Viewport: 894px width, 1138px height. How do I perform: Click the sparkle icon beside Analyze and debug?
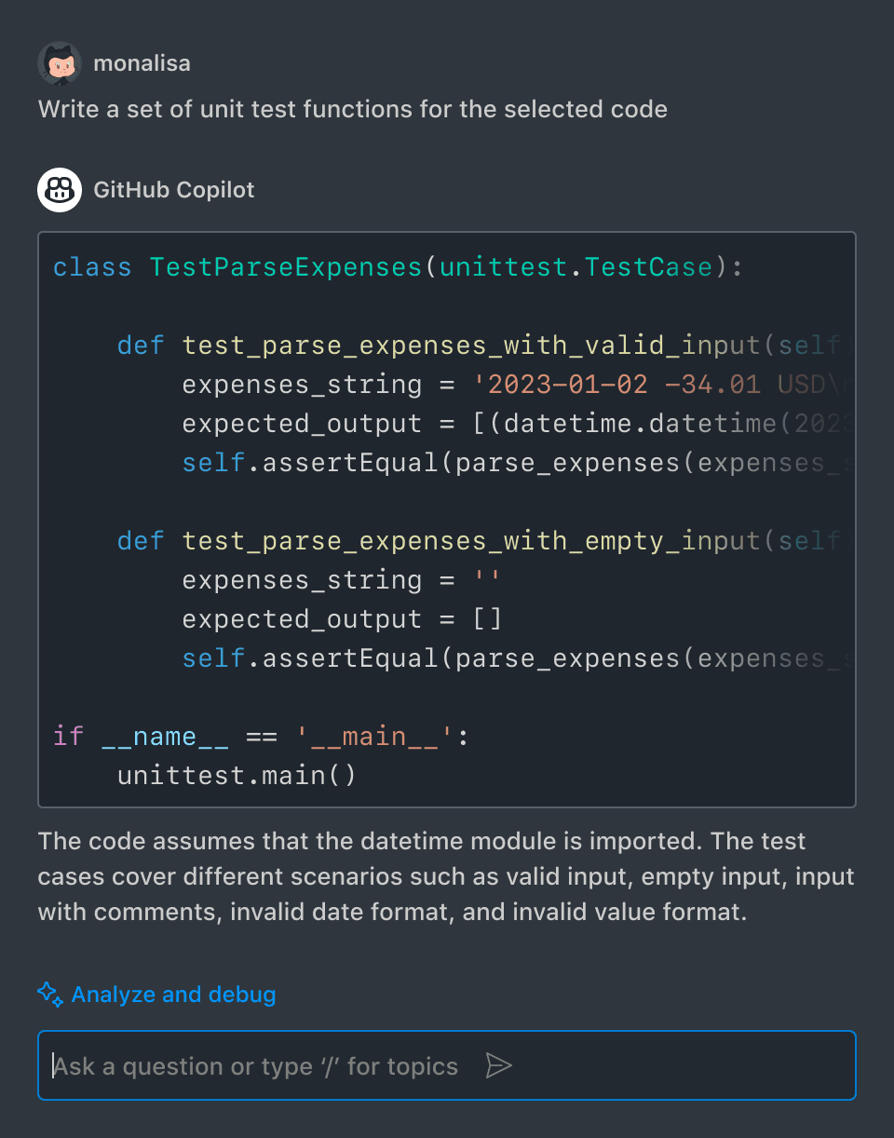pyautogui.click(x=50, y=995)
